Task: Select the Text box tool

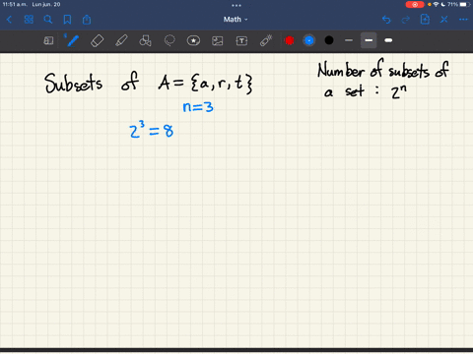Action: tap(241, 40)
